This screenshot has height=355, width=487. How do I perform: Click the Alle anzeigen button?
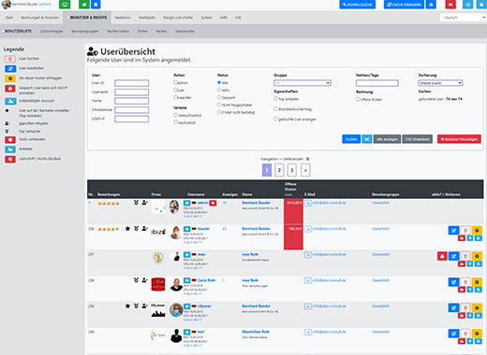387,139
